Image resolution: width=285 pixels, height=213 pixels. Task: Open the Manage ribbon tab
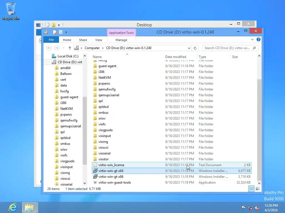pos(121,40)
